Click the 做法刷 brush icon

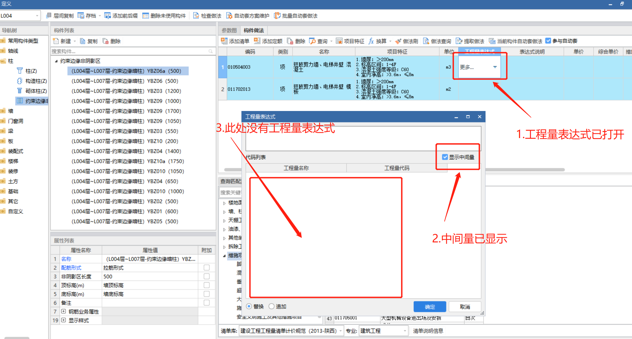[x=398, y=41]
